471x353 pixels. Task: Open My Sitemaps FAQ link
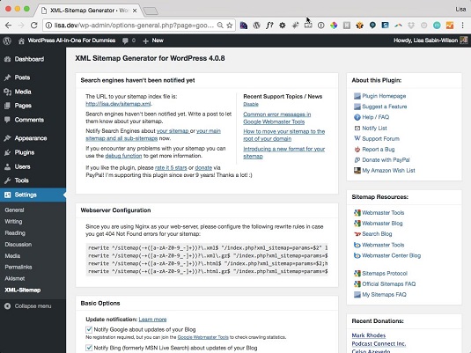point(384,295)
